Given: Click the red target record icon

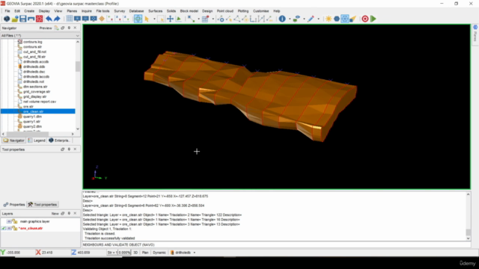Looking at the screenshot, I should pos(365,19).
